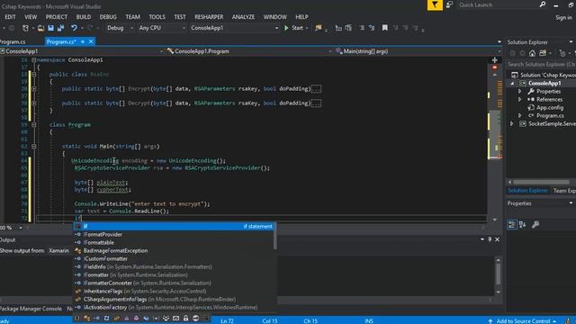Expand the Properties node in Solution Explorer
Image resolution: width=576 pixels, height=324 pixels.
520,92
